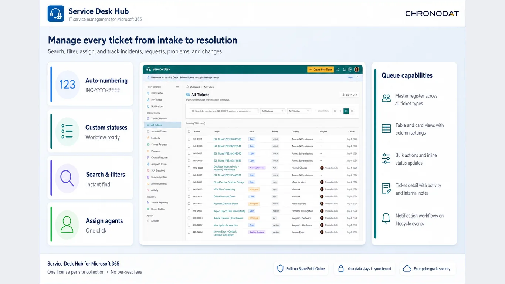This screenshot has width=505, height=284.
Task: Click the Custom statuses checklist icon
Action: click(67, 131)
